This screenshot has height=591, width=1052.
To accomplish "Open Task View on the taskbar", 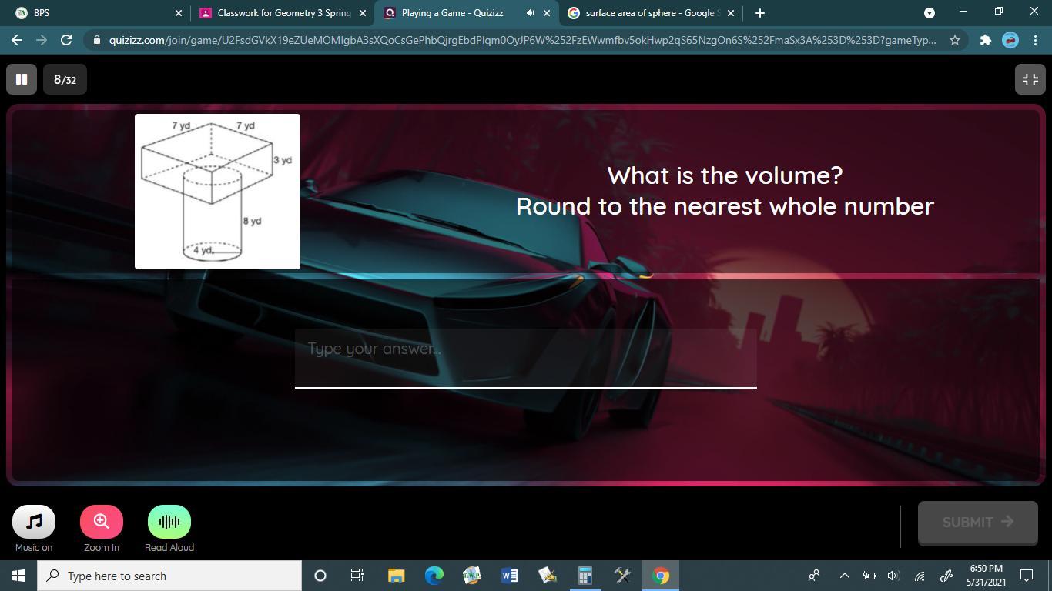I will 357,576.
